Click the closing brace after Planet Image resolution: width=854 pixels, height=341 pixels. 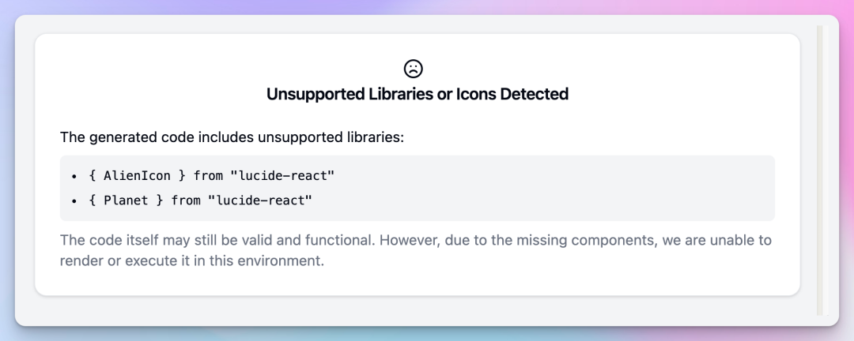(159, 200)
